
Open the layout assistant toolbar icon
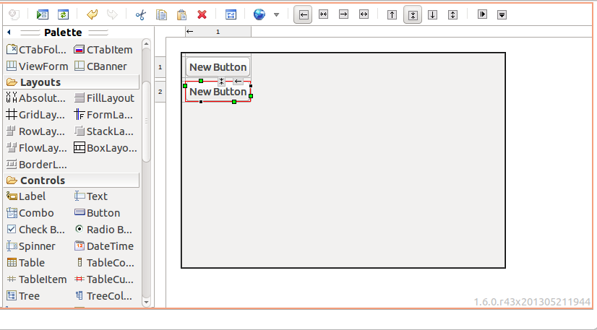click(x=231, y=15)
